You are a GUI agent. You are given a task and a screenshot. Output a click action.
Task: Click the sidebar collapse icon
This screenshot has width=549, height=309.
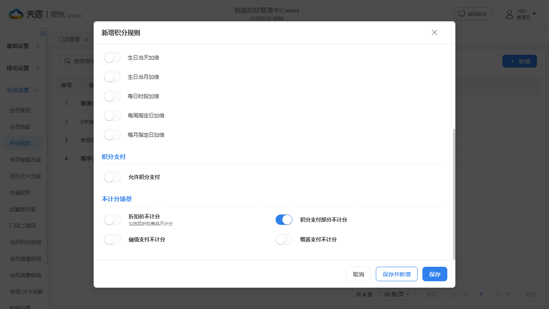click(x=43, y=34)
